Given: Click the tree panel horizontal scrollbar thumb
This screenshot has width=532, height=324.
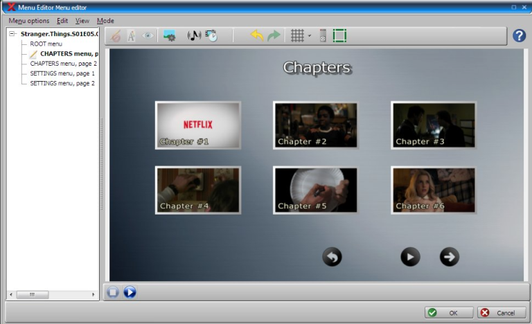Looking at the screenshot, I should (x=33, y=294).
